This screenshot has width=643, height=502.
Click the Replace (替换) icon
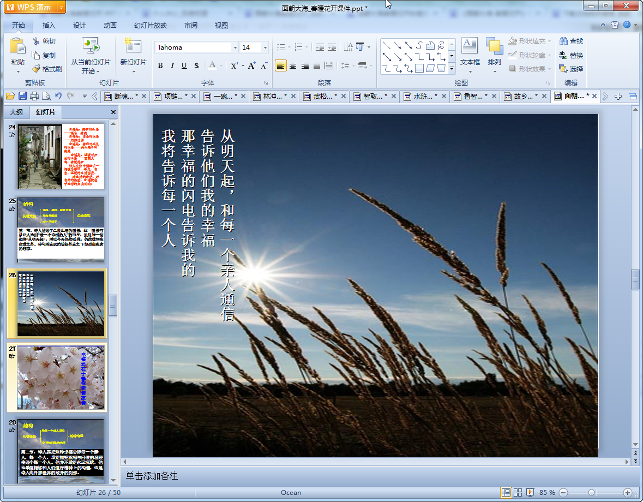tap(563, 55)
